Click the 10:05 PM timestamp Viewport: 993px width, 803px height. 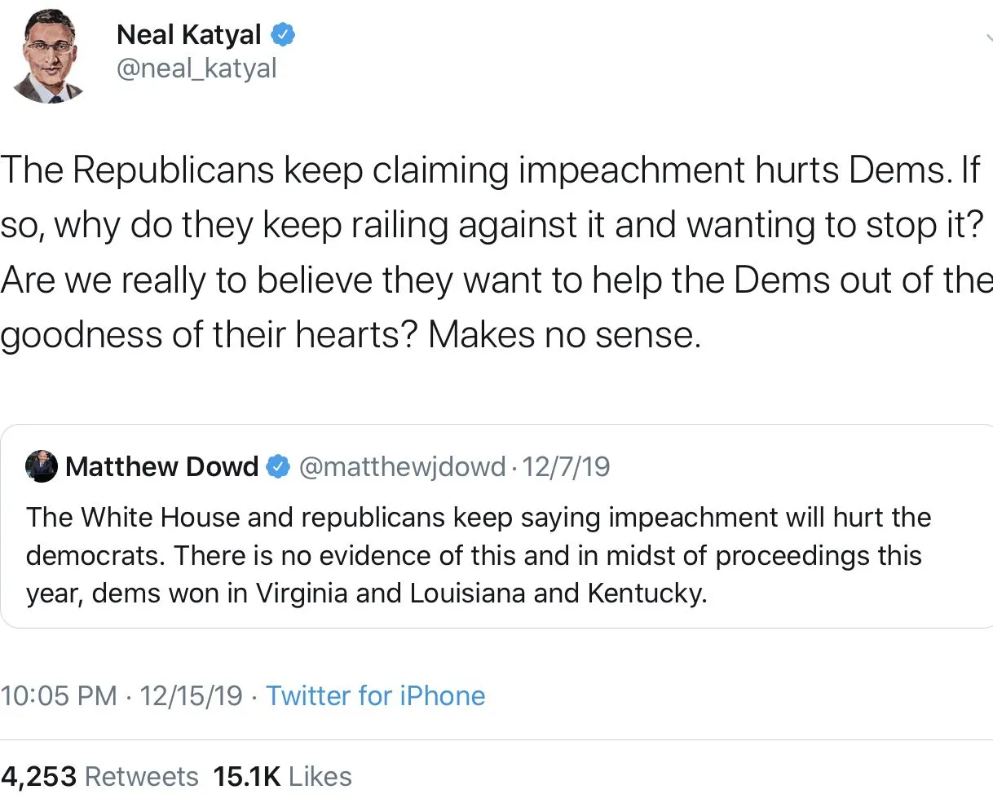[59, 696]
